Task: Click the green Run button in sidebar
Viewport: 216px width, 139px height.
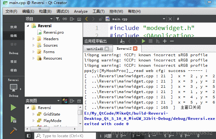Action: [13, 107]
